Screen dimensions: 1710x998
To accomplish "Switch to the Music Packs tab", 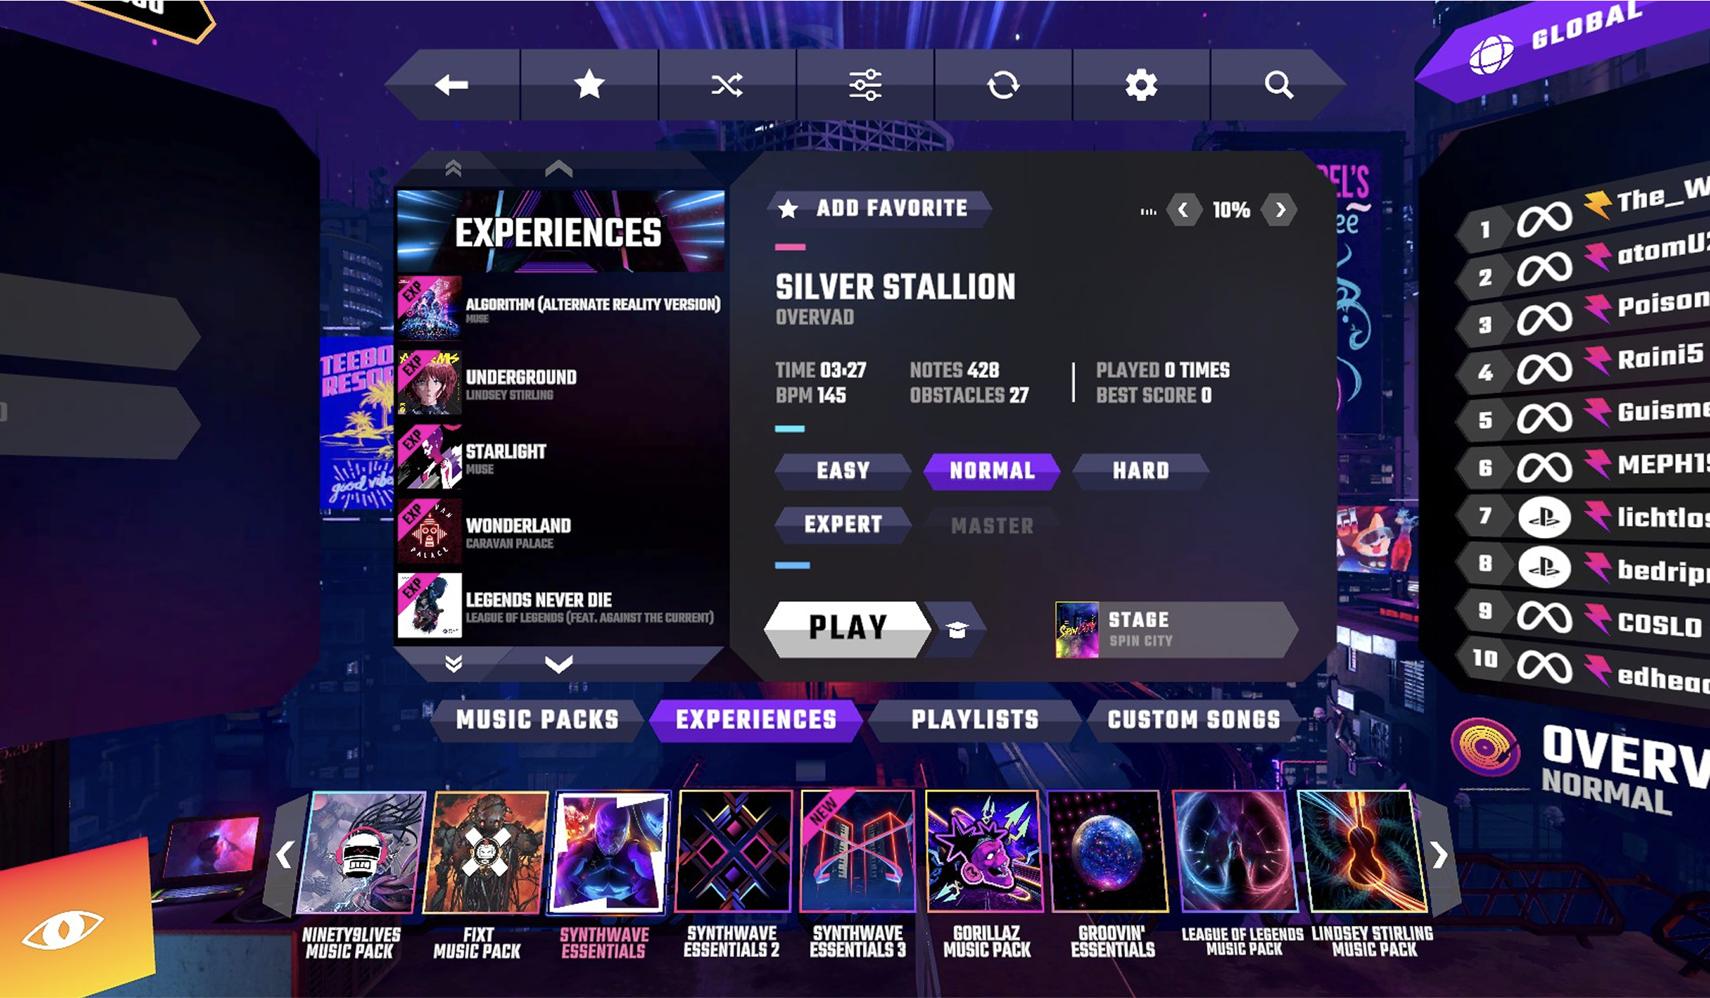I will click(x=537, y=719).
